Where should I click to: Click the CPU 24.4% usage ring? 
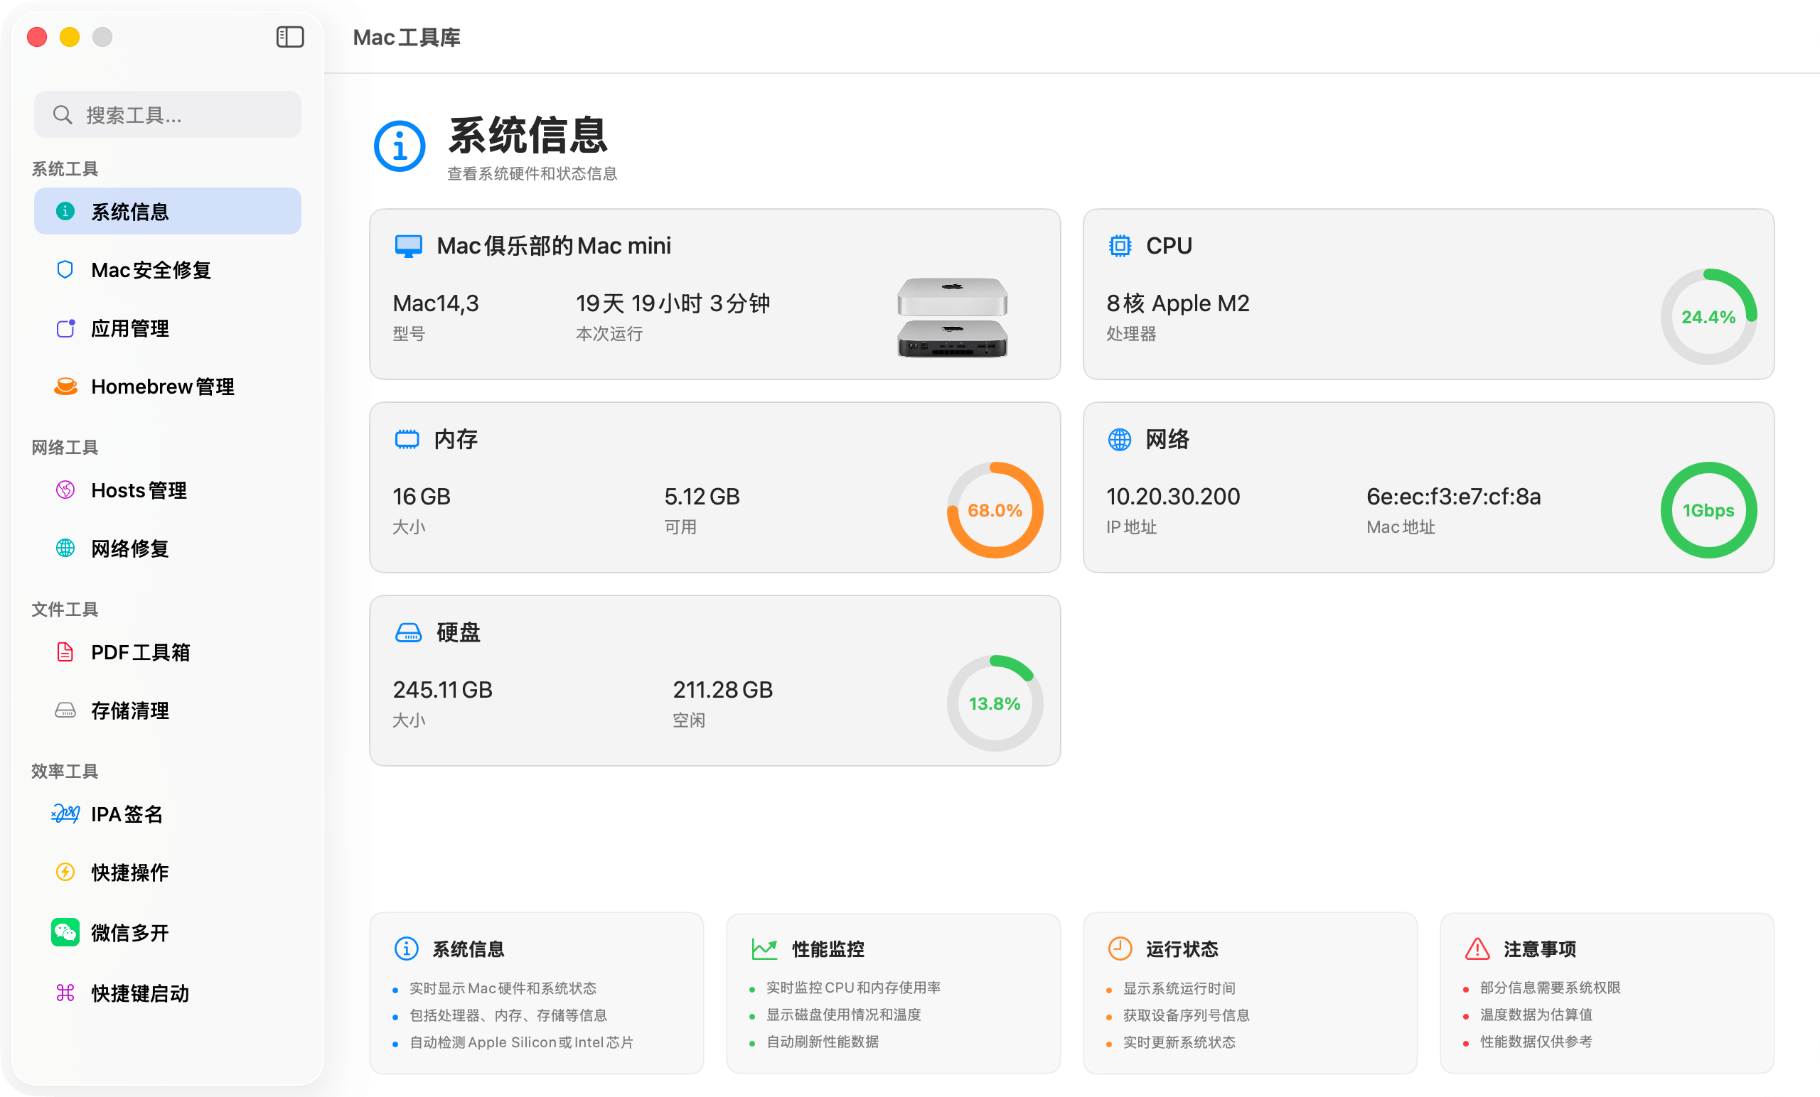[1708, 318]
